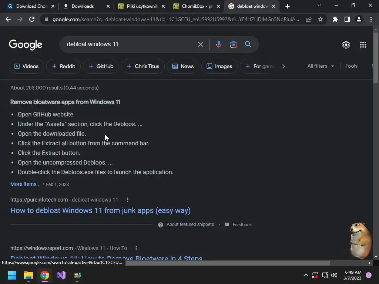This screenshot has width=379, height=284.
Task: Open the windowsreport.com URL breadcrumb
Action: 68,248
